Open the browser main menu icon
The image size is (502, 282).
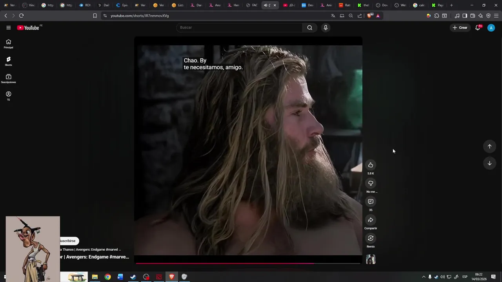pos(497,16)
